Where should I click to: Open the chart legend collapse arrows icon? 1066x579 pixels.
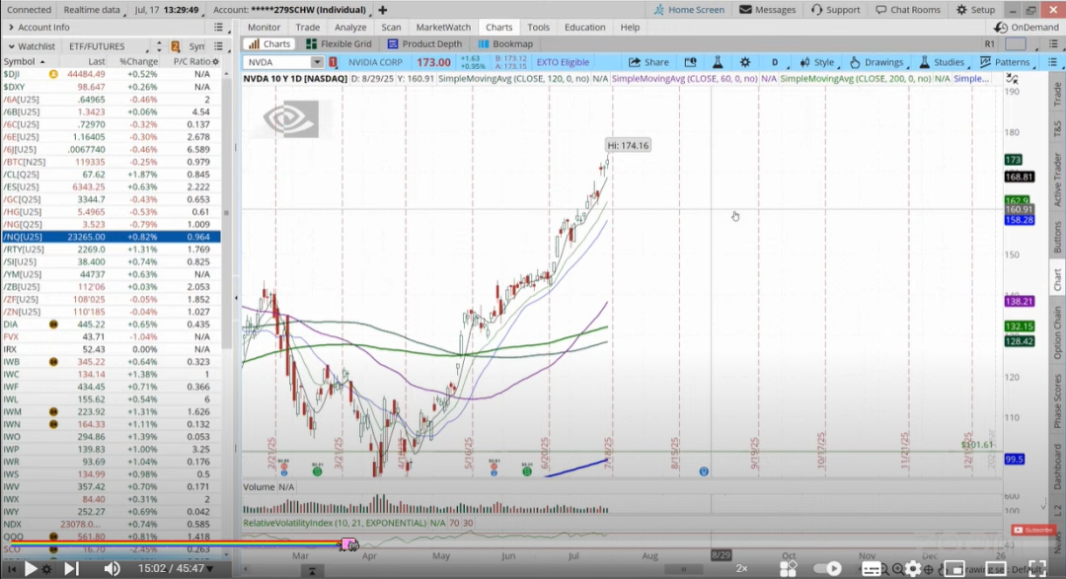pos(1012,79)
